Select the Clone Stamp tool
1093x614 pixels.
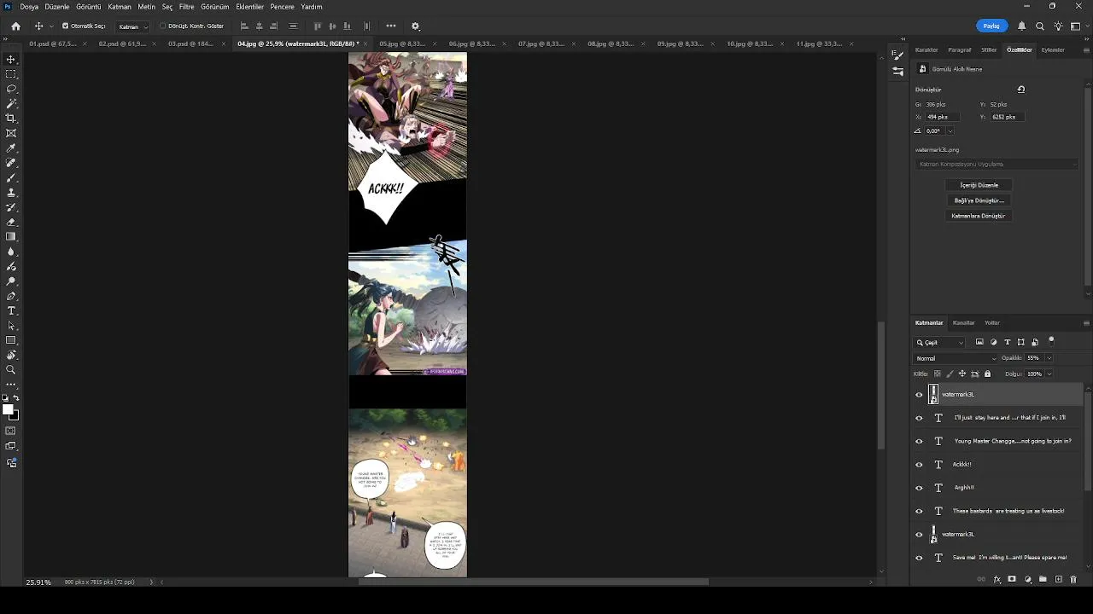(11, 192)
